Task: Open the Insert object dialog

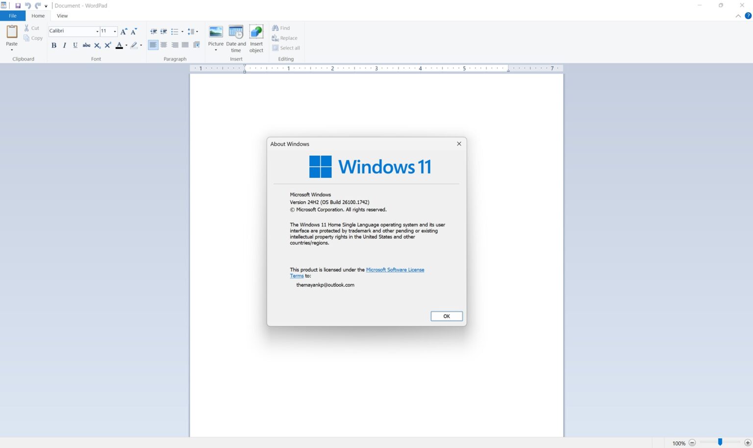Action: pyautogui.click(x=256, y=38)
